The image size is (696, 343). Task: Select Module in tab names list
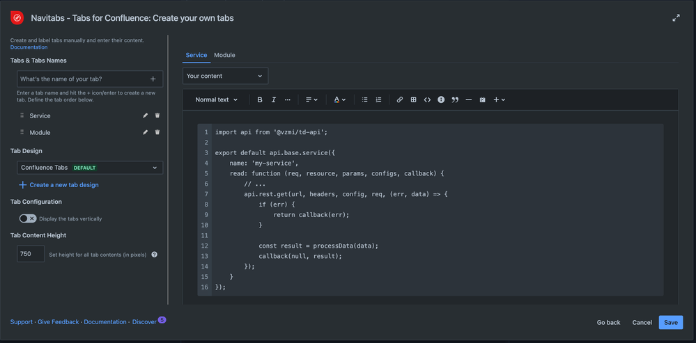tap(40, 132)
